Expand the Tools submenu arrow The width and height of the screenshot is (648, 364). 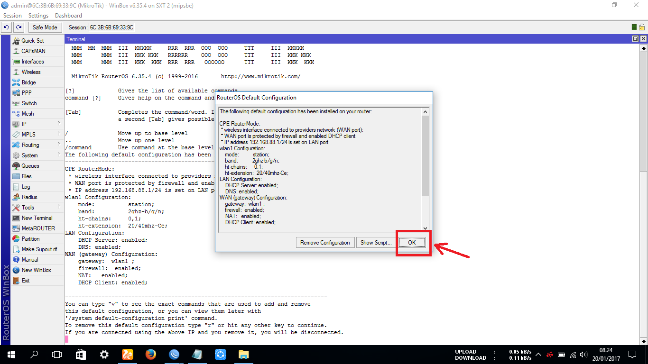click(59, 207)
